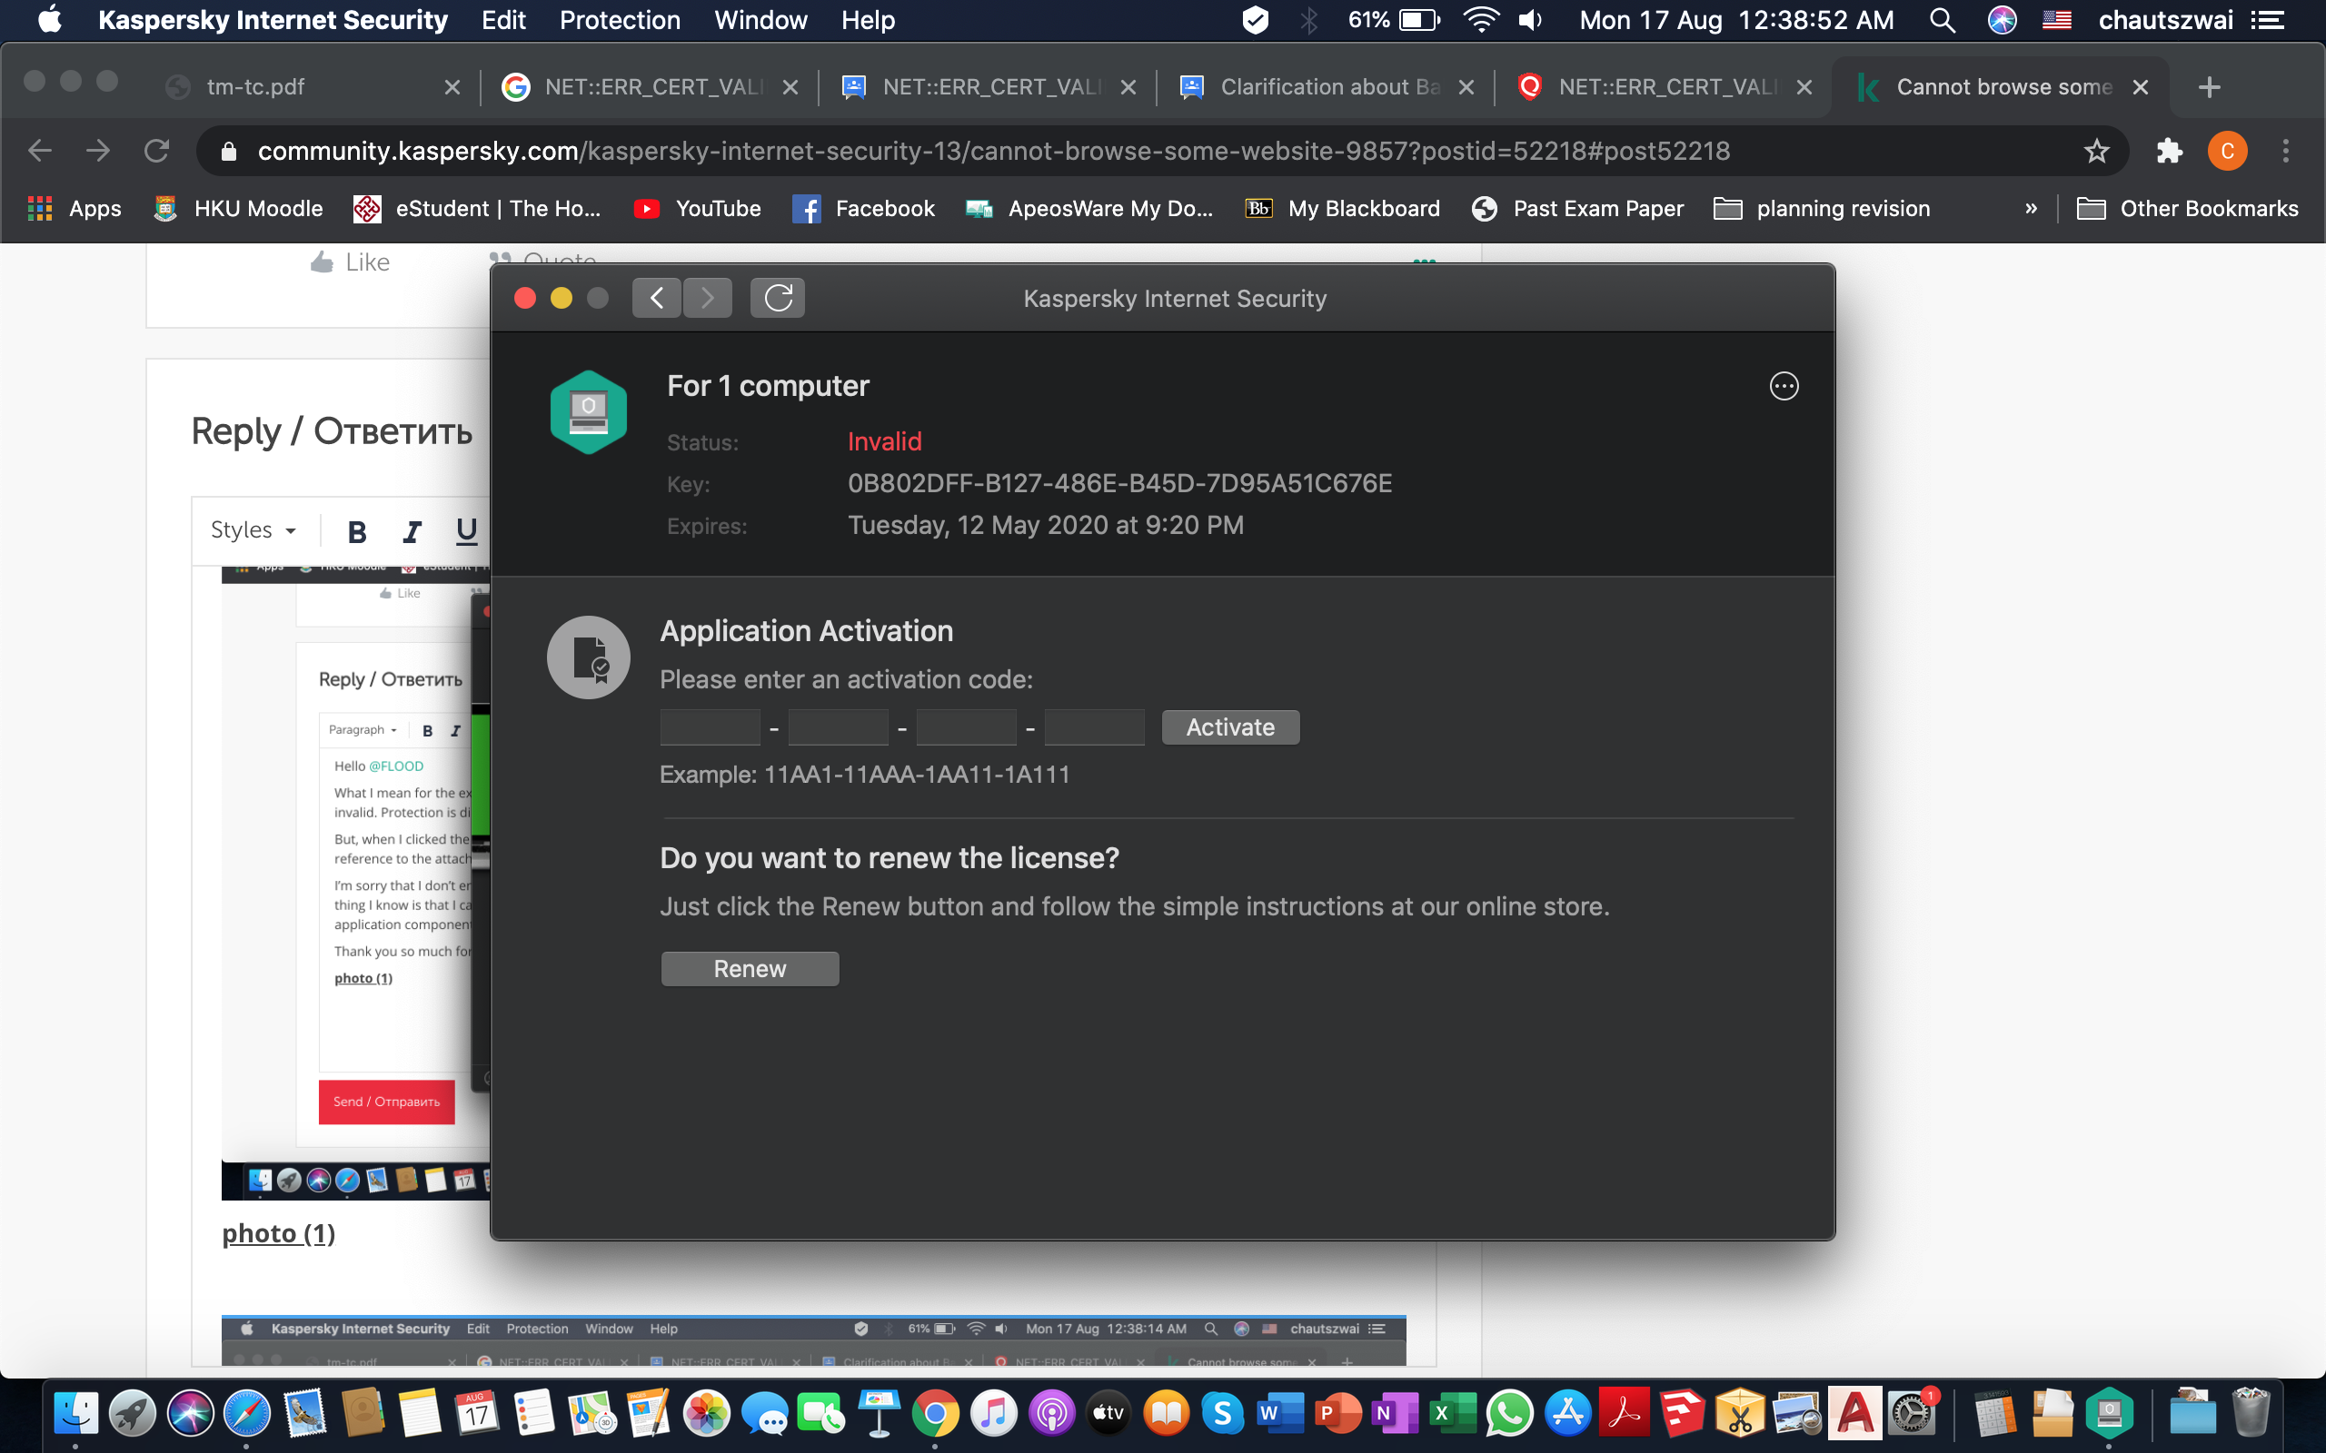Image resolution: width=2326 pixels, height=1453 pixels.
Task: Focus the second activation code field
Action: [838, 727]
